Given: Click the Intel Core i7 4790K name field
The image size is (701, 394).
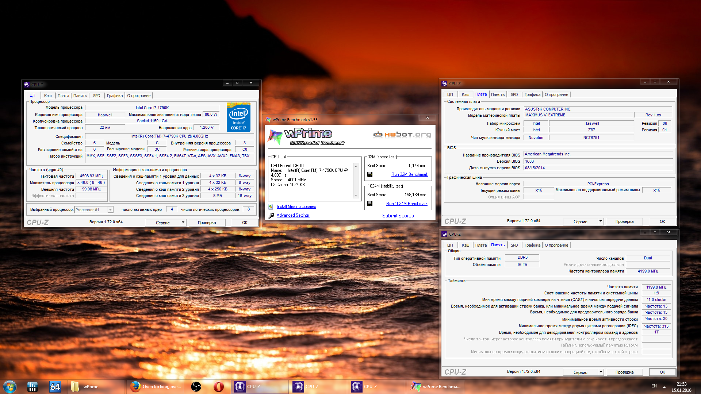Looking at the screenshot, I should point(152,108).
